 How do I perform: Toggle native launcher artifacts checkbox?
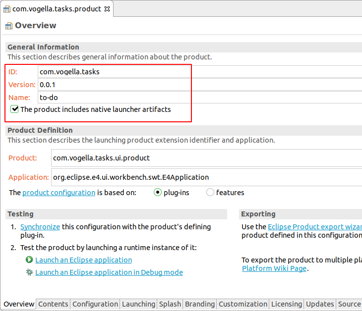[x=14, y=109]
